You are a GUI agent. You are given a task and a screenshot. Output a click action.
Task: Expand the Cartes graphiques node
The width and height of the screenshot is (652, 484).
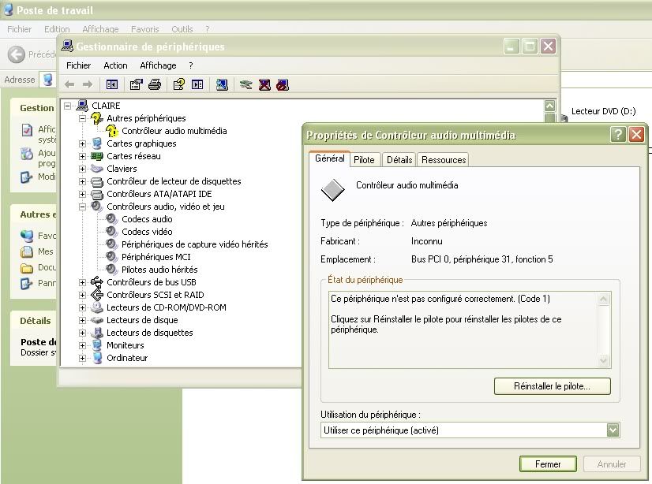click(83, 143)
